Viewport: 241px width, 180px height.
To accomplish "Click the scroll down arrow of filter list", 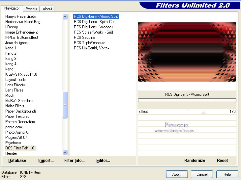I will click(65, 152).
